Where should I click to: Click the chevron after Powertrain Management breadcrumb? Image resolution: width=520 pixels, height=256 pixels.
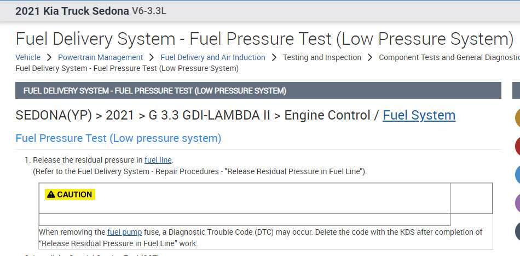152,57
